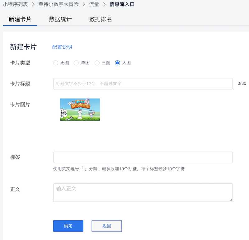The width and height of the screenshot is (249, 240).
Task: Click the 正文 textarea resize handle
Action: click(x=231, y=200)
